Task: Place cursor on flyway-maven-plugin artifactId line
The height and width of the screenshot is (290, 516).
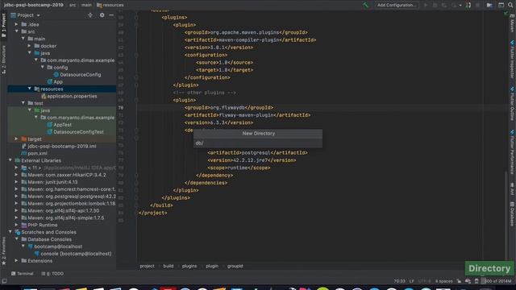Action: 248,115
